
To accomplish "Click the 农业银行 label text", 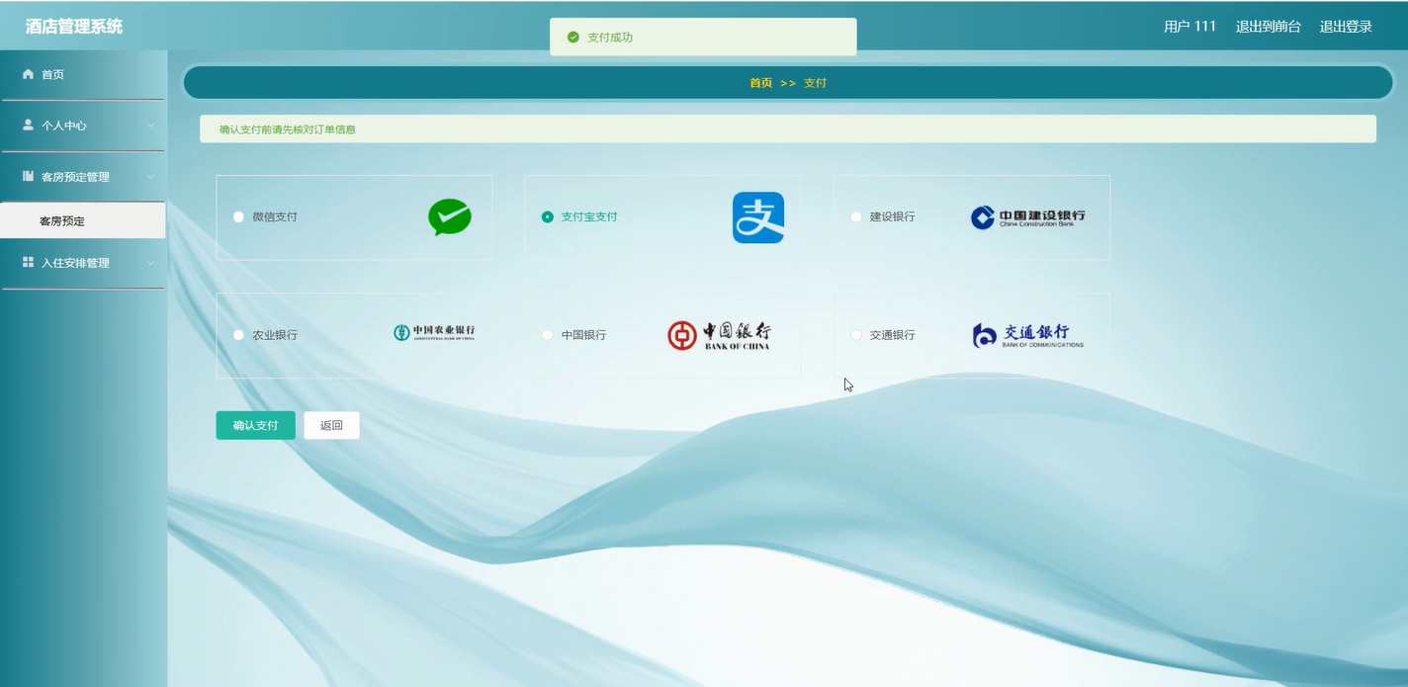I will coord(275,335).
